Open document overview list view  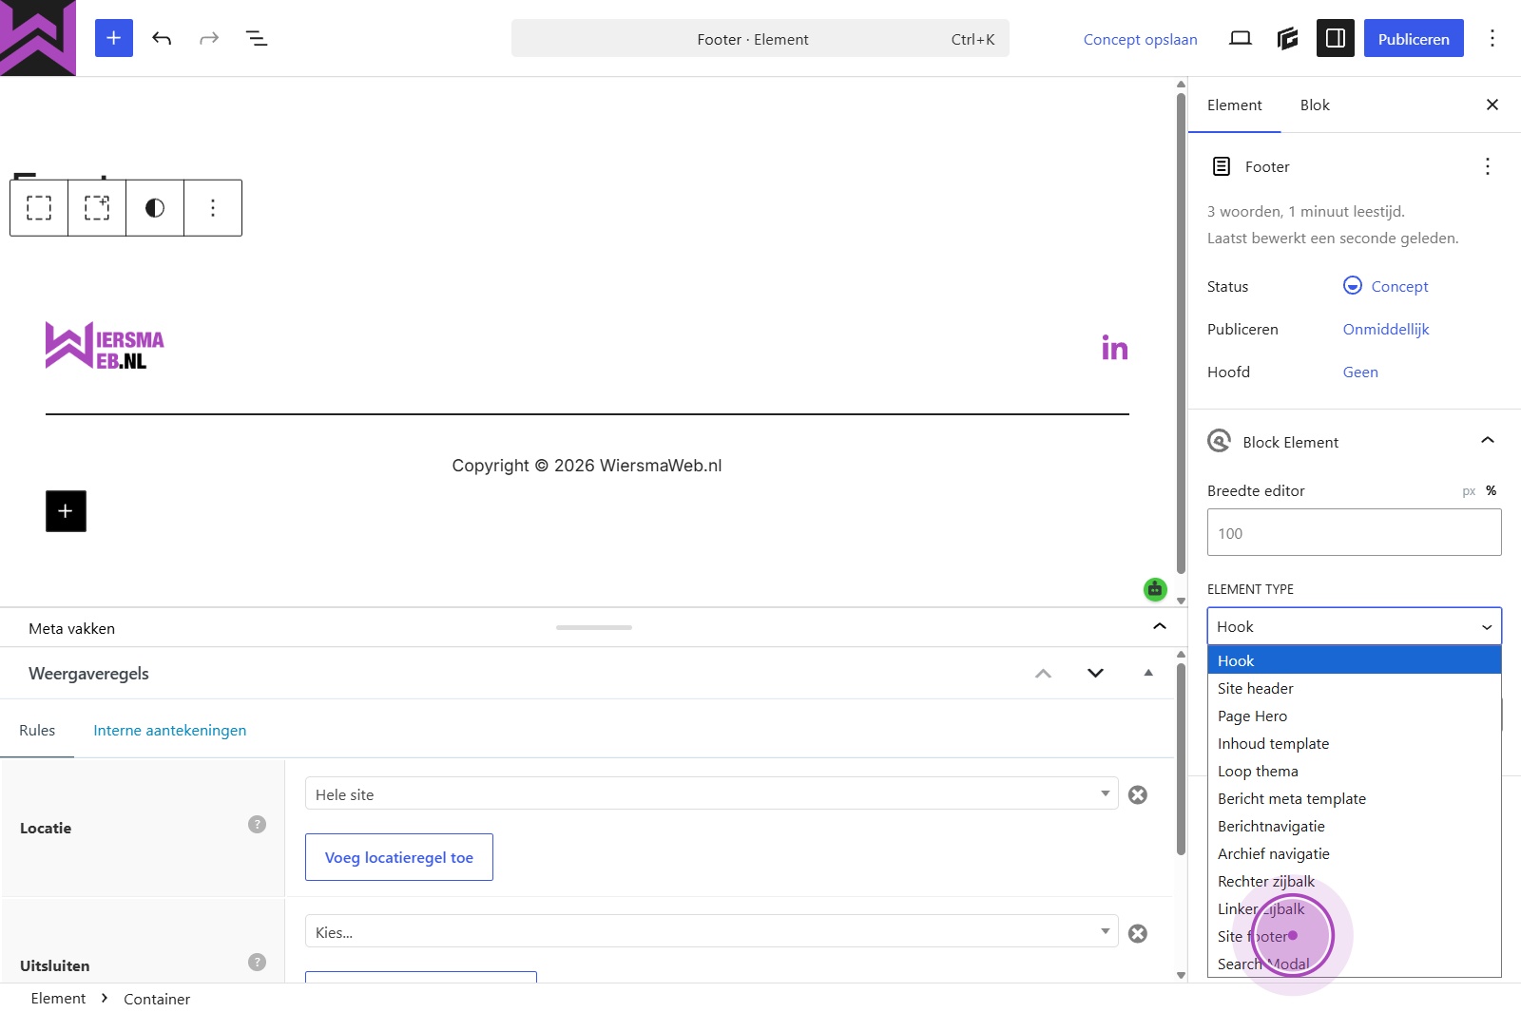click(x=257, y=38)
